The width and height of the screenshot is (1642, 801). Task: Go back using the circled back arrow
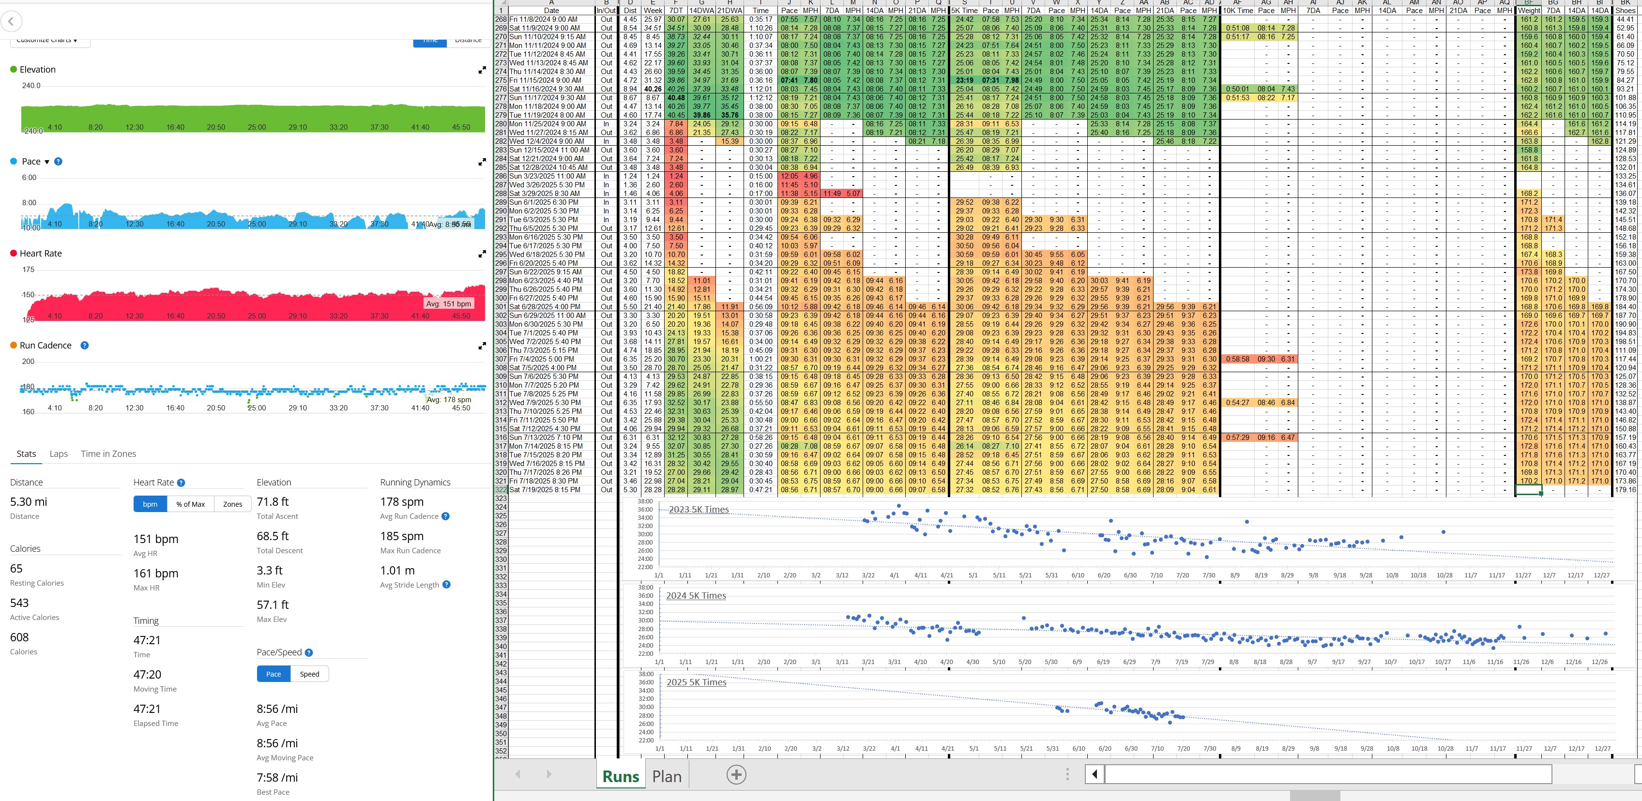11,22
